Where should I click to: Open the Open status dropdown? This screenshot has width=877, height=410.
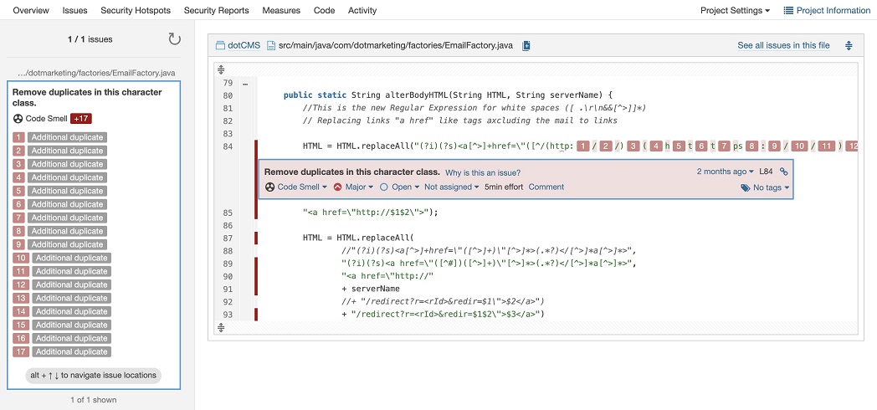tap(399, 187)
